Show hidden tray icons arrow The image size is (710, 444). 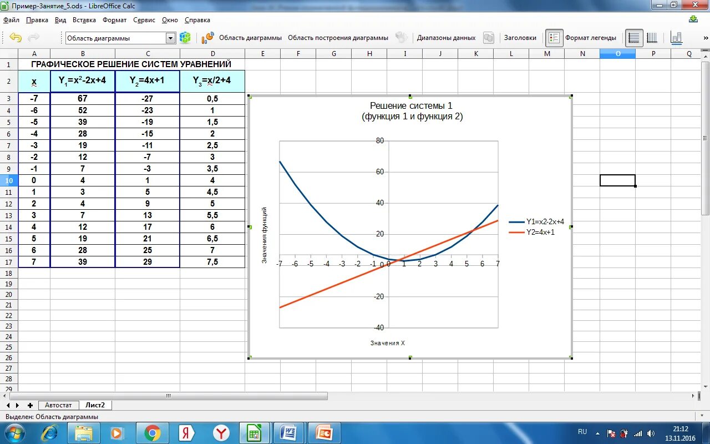pos(597,432)
